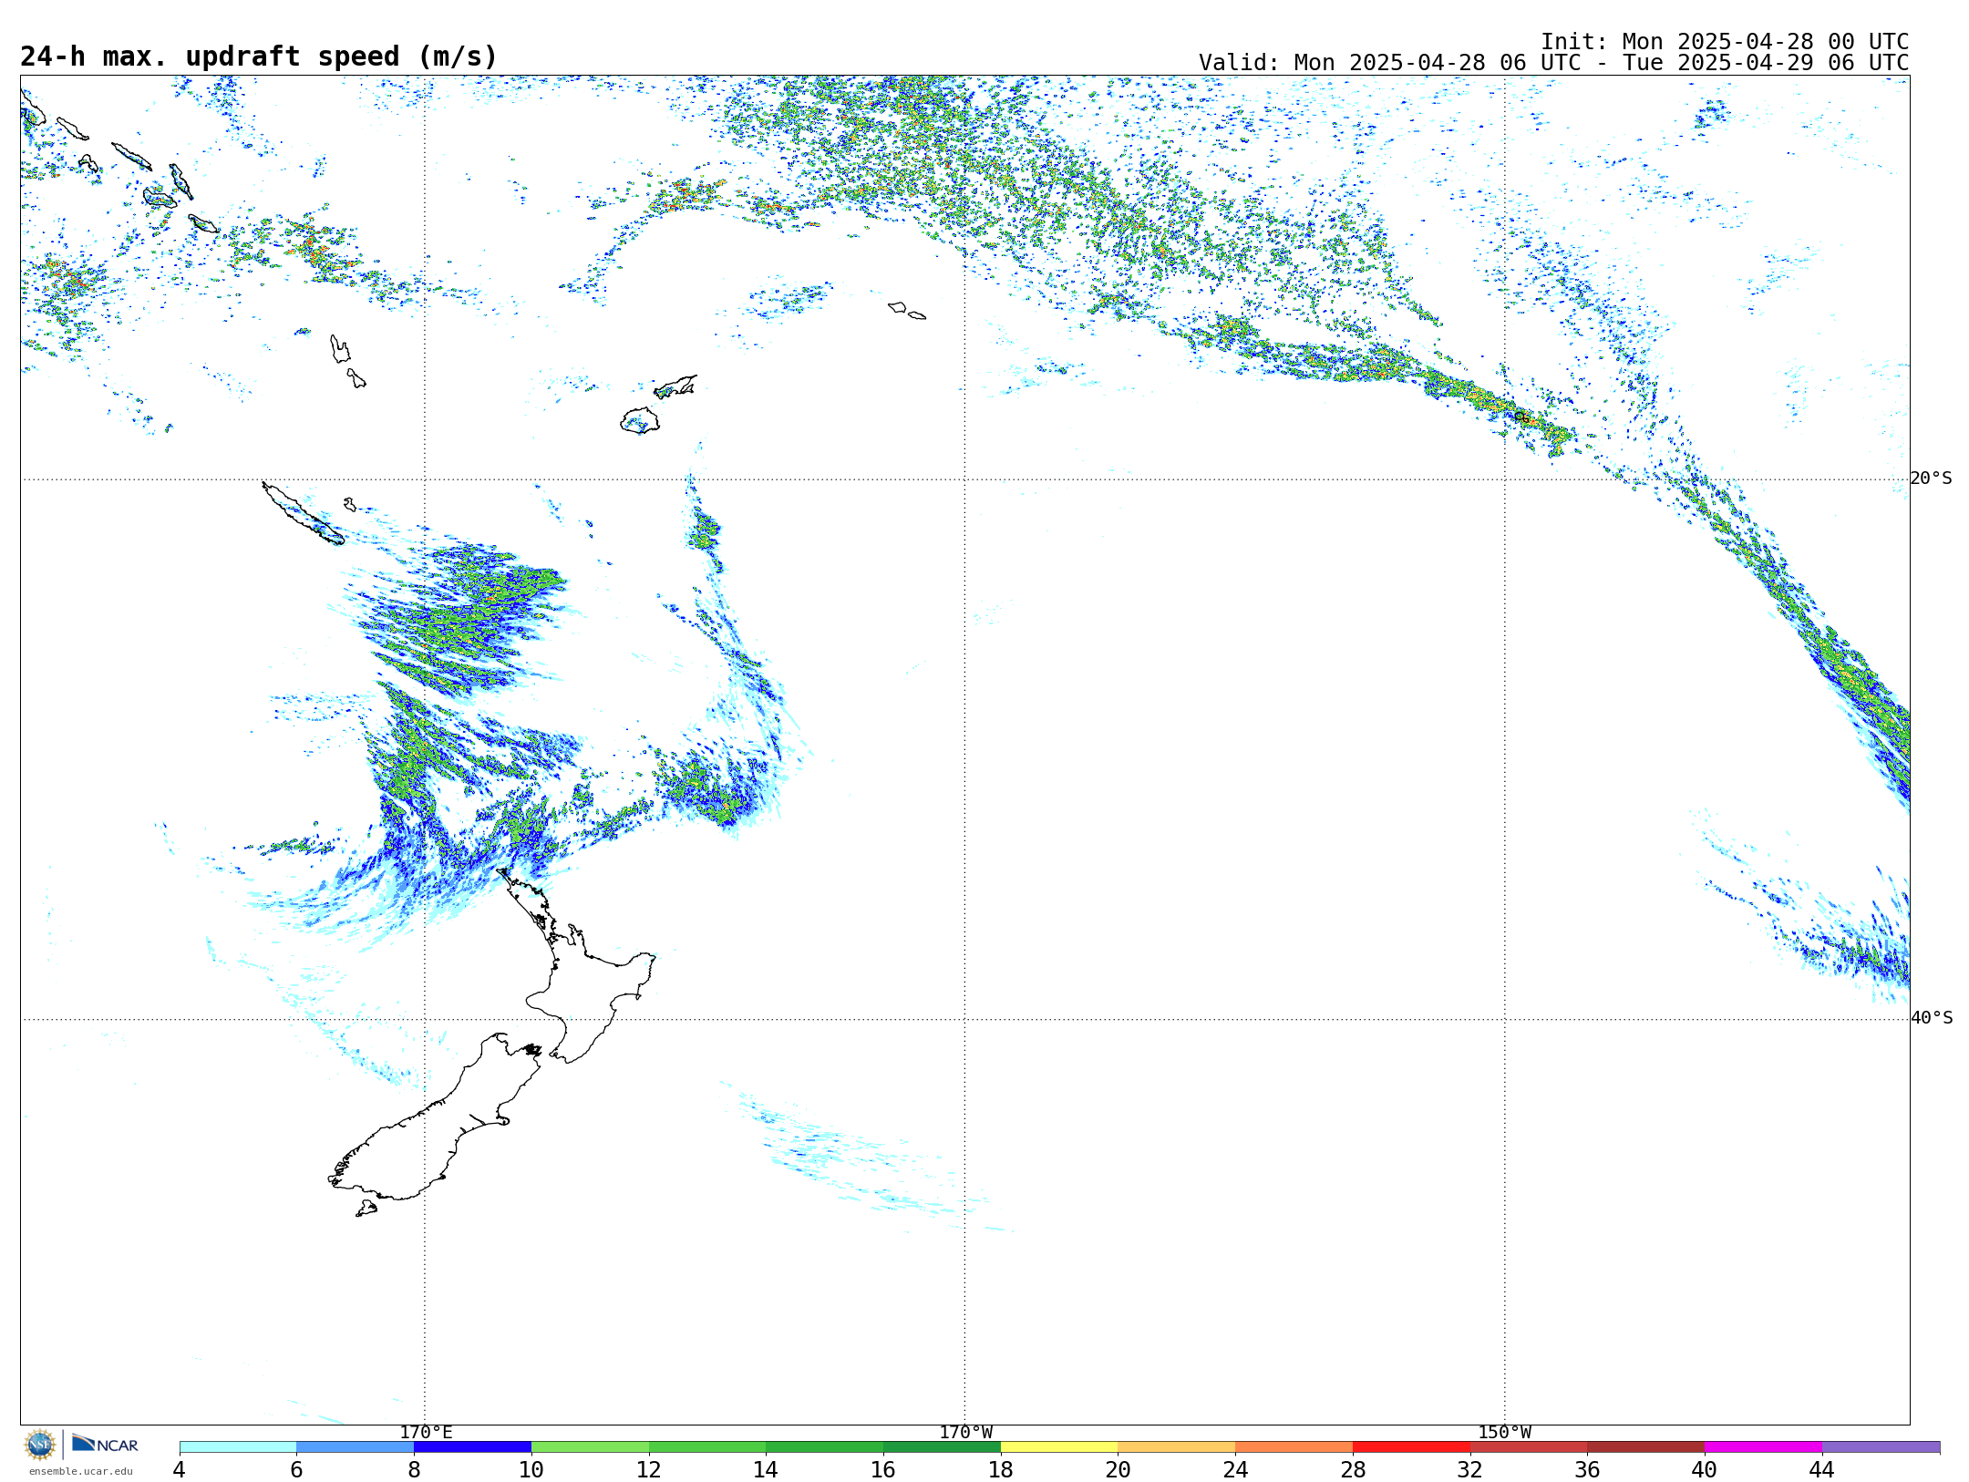Click the colorbar tick label '14'
The width and height of the screenshot is (1969, 1482).
point(766,1469)
